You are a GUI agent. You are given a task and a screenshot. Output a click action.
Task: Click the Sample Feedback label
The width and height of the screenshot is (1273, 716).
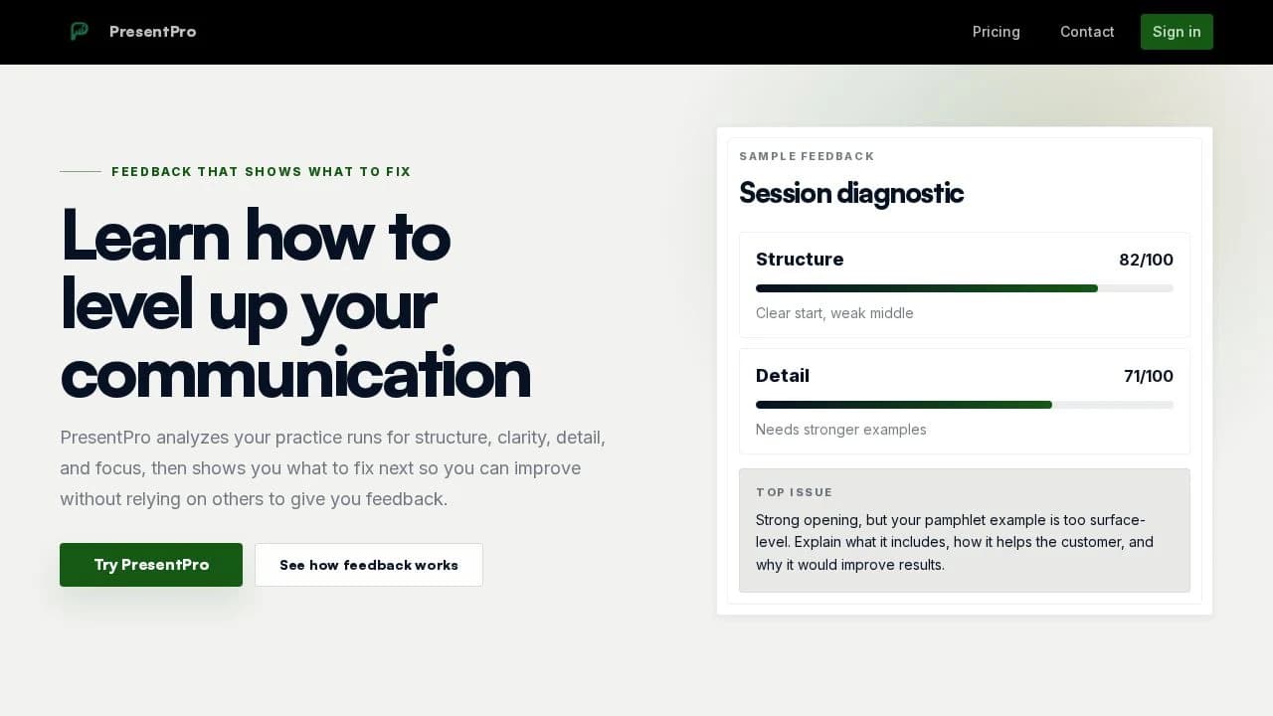click(x=807, y=156)
